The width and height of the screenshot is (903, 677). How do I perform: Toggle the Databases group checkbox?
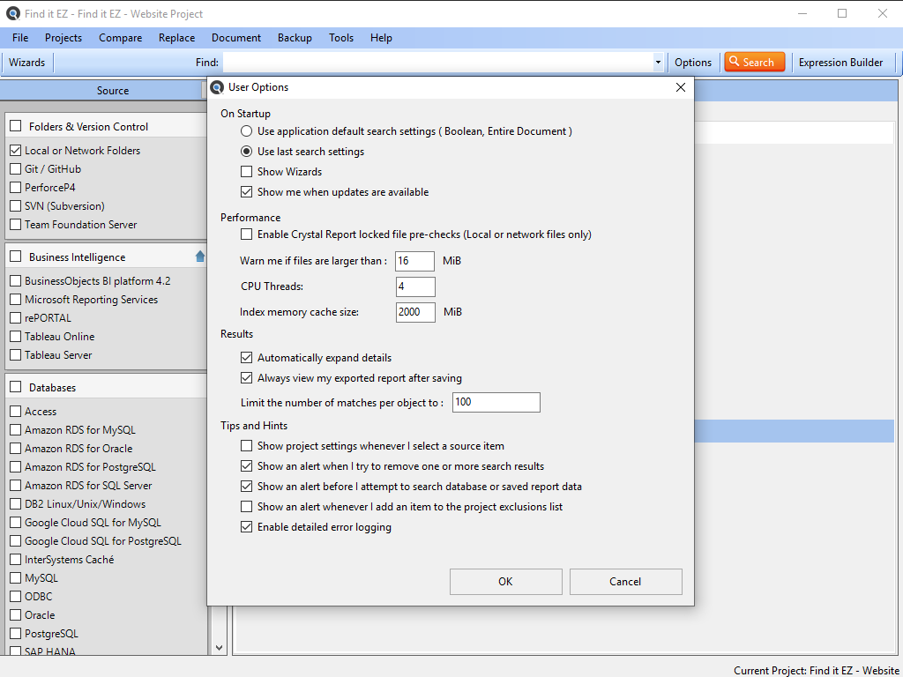click(x=16, y=387)
